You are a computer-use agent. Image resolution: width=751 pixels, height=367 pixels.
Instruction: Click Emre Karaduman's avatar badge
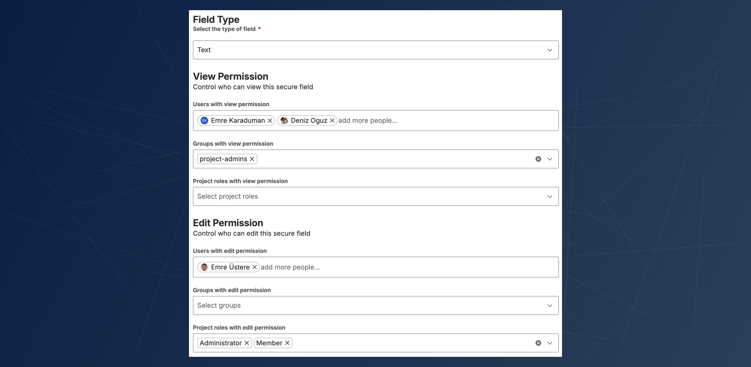pos(204,121)
